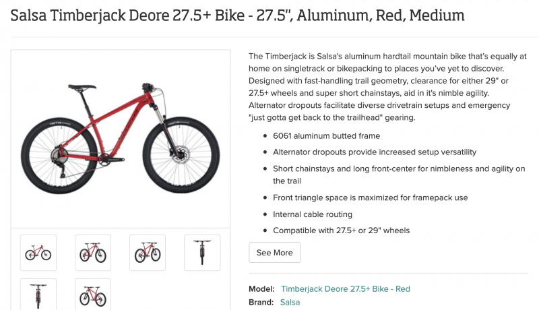
Task: Select the first side-view bike thumbnail
Action: pyautogui.click(x=38, y=253)
